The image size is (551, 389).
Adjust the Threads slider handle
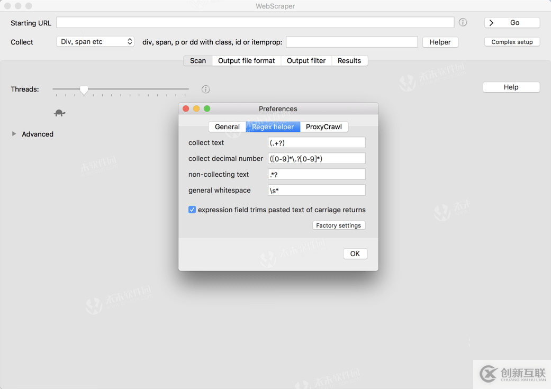[84, 90]
